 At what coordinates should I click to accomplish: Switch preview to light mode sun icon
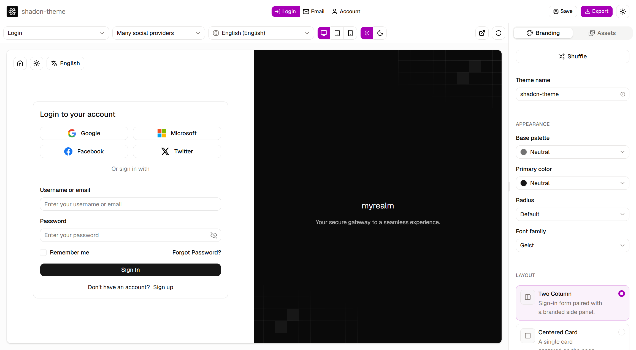(x=367, y=33)
